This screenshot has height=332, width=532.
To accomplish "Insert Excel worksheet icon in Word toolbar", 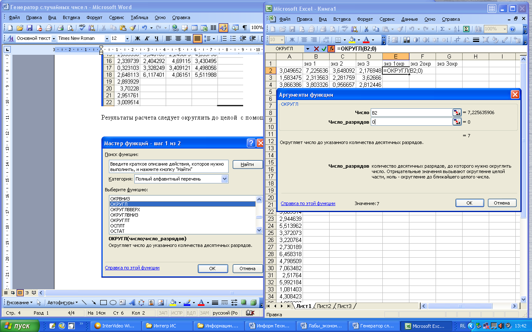I will tap(204, 28).
